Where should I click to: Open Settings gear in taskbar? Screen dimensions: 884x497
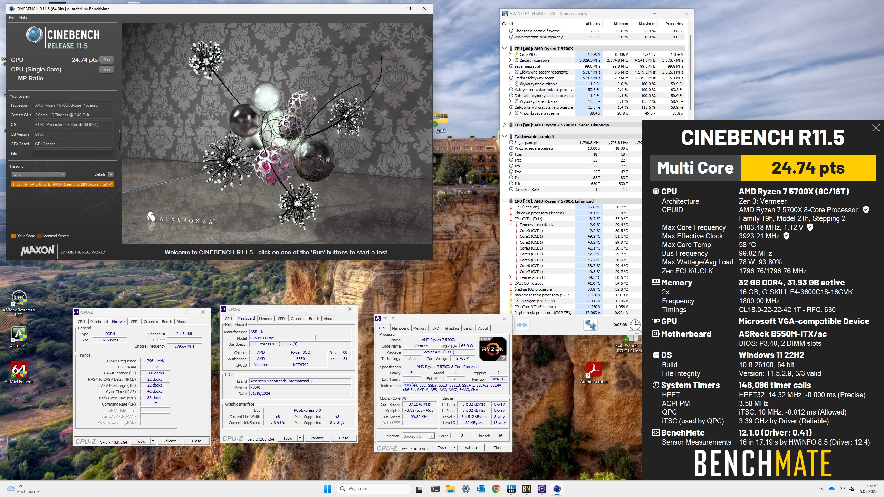(x=465, y=489)
